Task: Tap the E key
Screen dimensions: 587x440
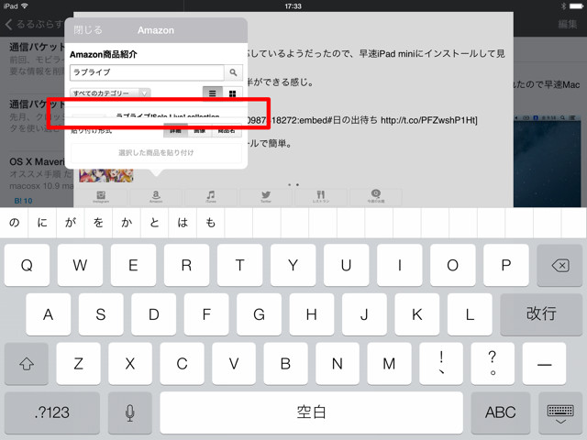Action: click(133, 265)
